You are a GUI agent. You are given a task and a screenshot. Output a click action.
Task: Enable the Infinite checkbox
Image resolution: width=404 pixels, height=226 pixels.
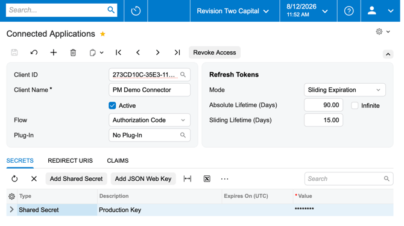pyautogui.click(x=355, y=105)
